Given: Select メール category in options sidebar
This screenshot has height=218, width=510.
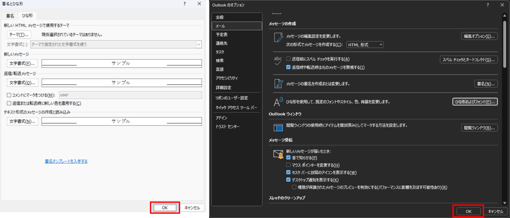Looking at the screenshot, I should (237, 26).
